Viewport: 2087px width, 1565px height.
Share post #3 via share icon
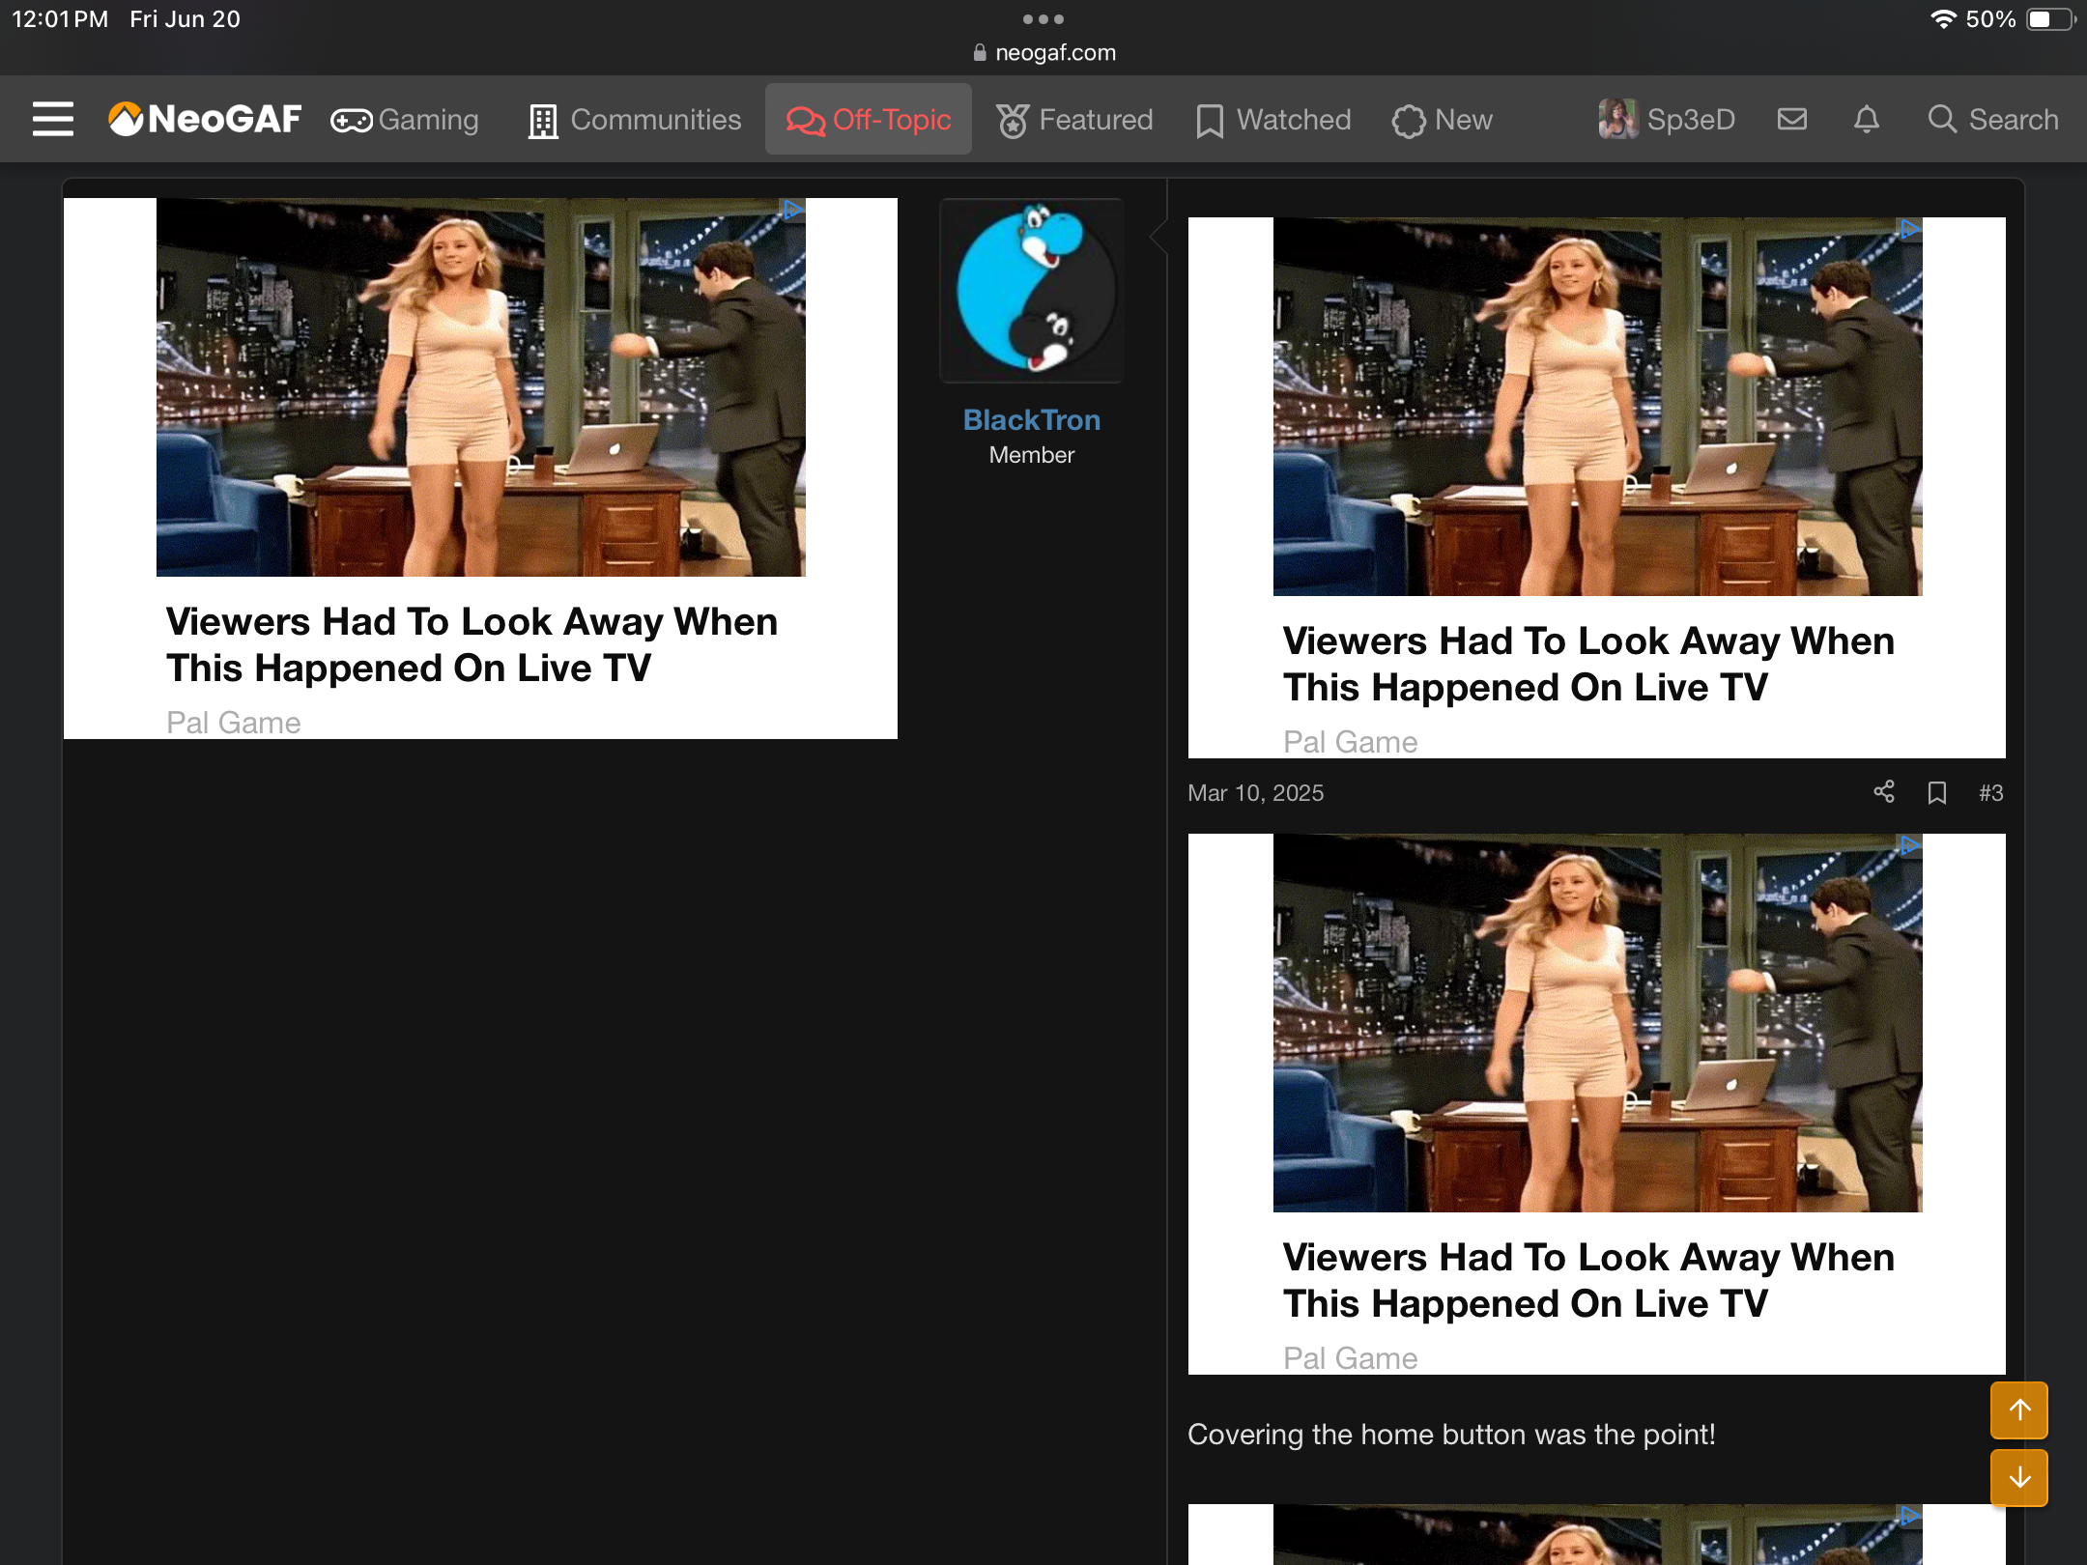click(x=1883, y=792)
